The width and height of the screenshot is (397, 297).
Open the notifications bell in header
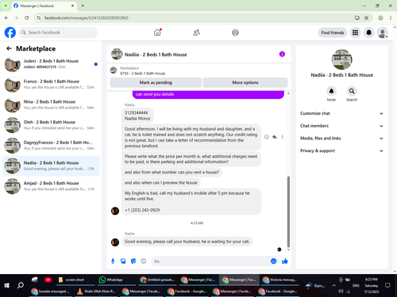[x=368, y=32]
